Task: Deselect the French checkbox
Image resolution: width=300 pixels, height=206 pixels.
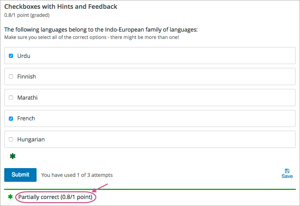Action: 11,119
